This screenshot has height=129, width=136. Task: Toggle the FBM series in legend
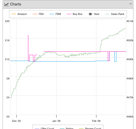click(x=55, y=14)
